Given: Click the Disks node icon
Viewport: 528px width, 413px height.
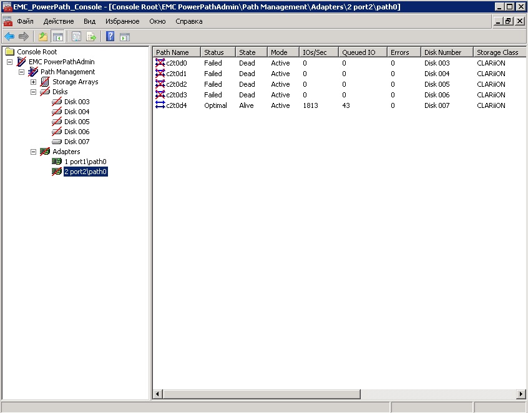Looking at the screenshot, I should point(45,92).
